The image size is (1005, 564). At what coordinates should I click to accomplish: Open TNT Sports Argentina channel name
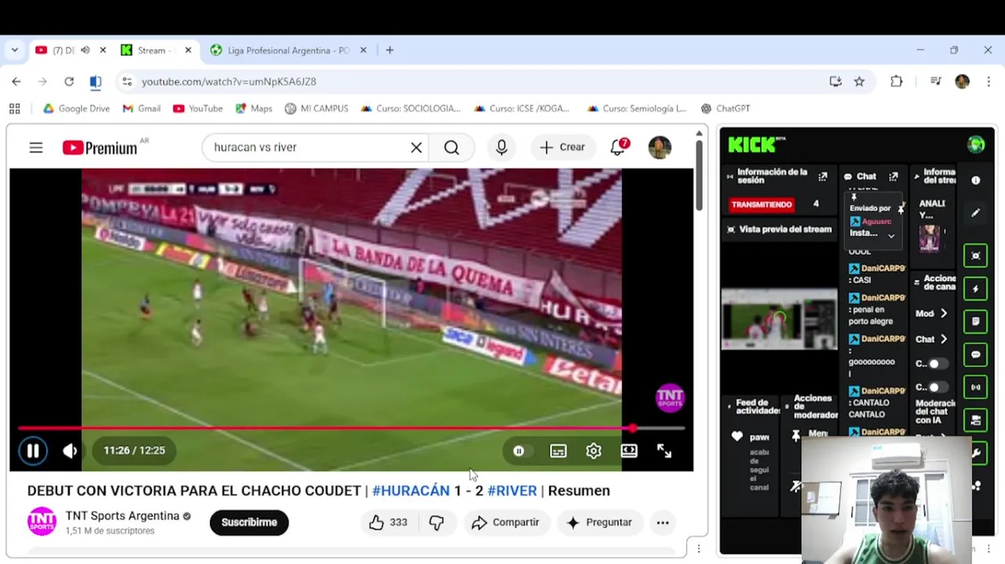122,516
